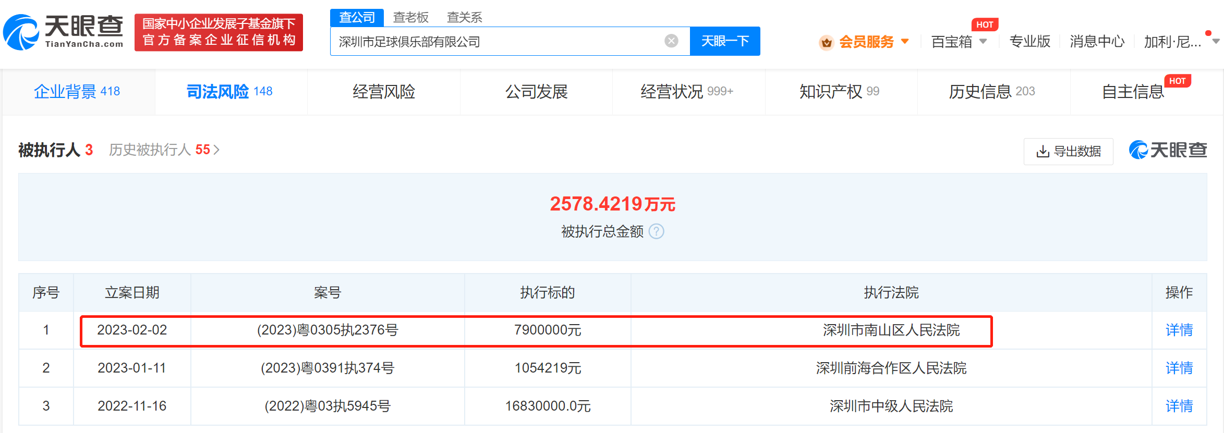Open 详情 for case 粤03执5945号
Image resolution: width=1224 pixels, height=433 pixels.
click(1179, 406)
